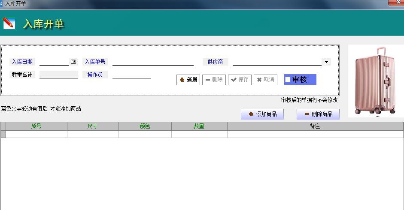
Task: Toggle the 审核 checkbox
Action: pyautogui.click(x=288, y=80)
